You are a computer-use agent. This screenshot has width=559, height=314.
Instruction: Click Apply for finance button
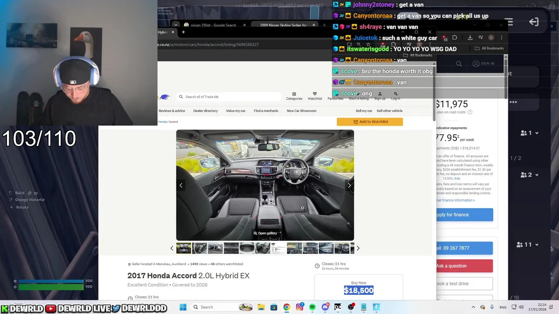464,215
